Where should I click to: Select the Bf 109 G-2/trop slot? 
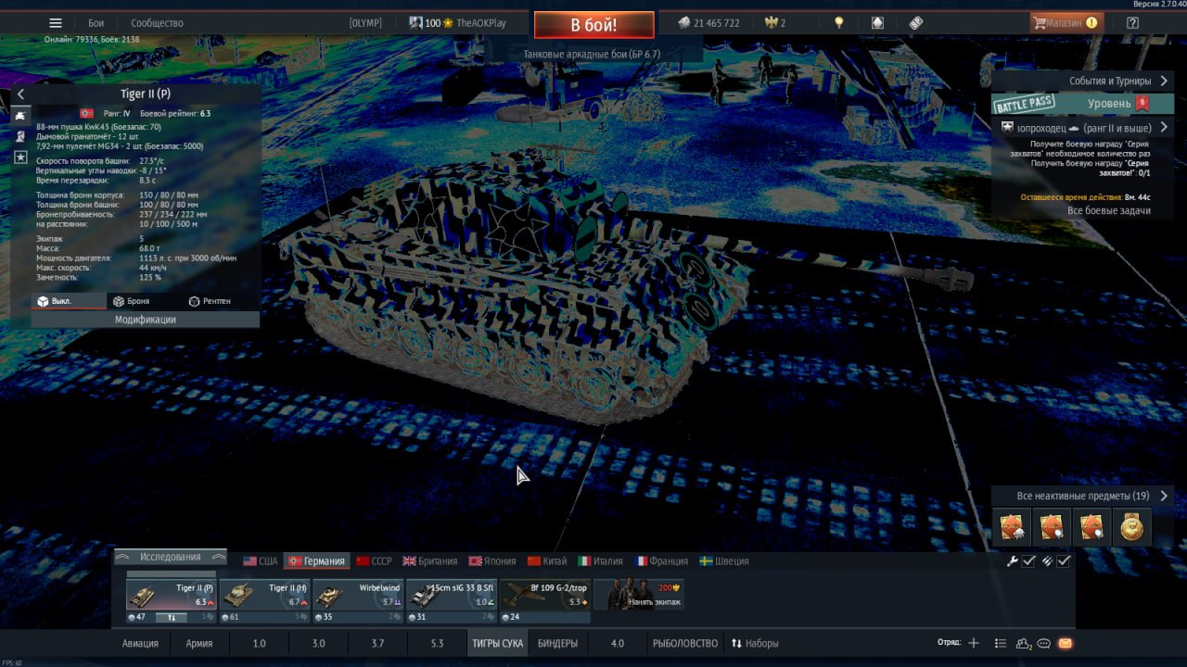click(x=546, y=596)
